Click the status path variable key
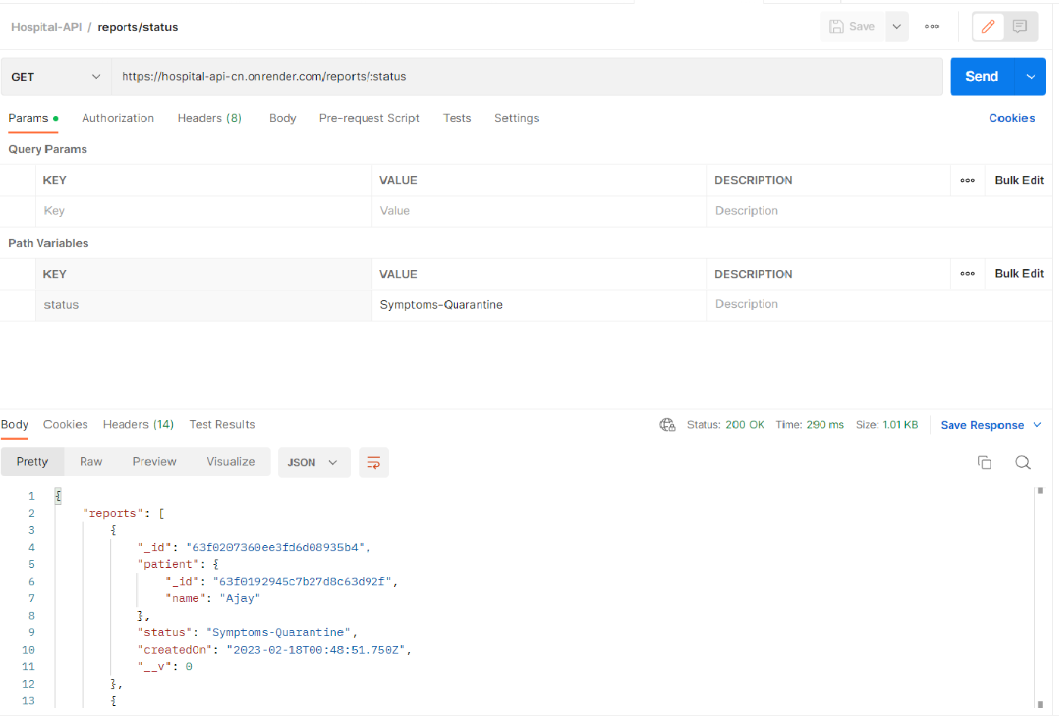The height and width of the screenshot is (721, 1059). 203,305
